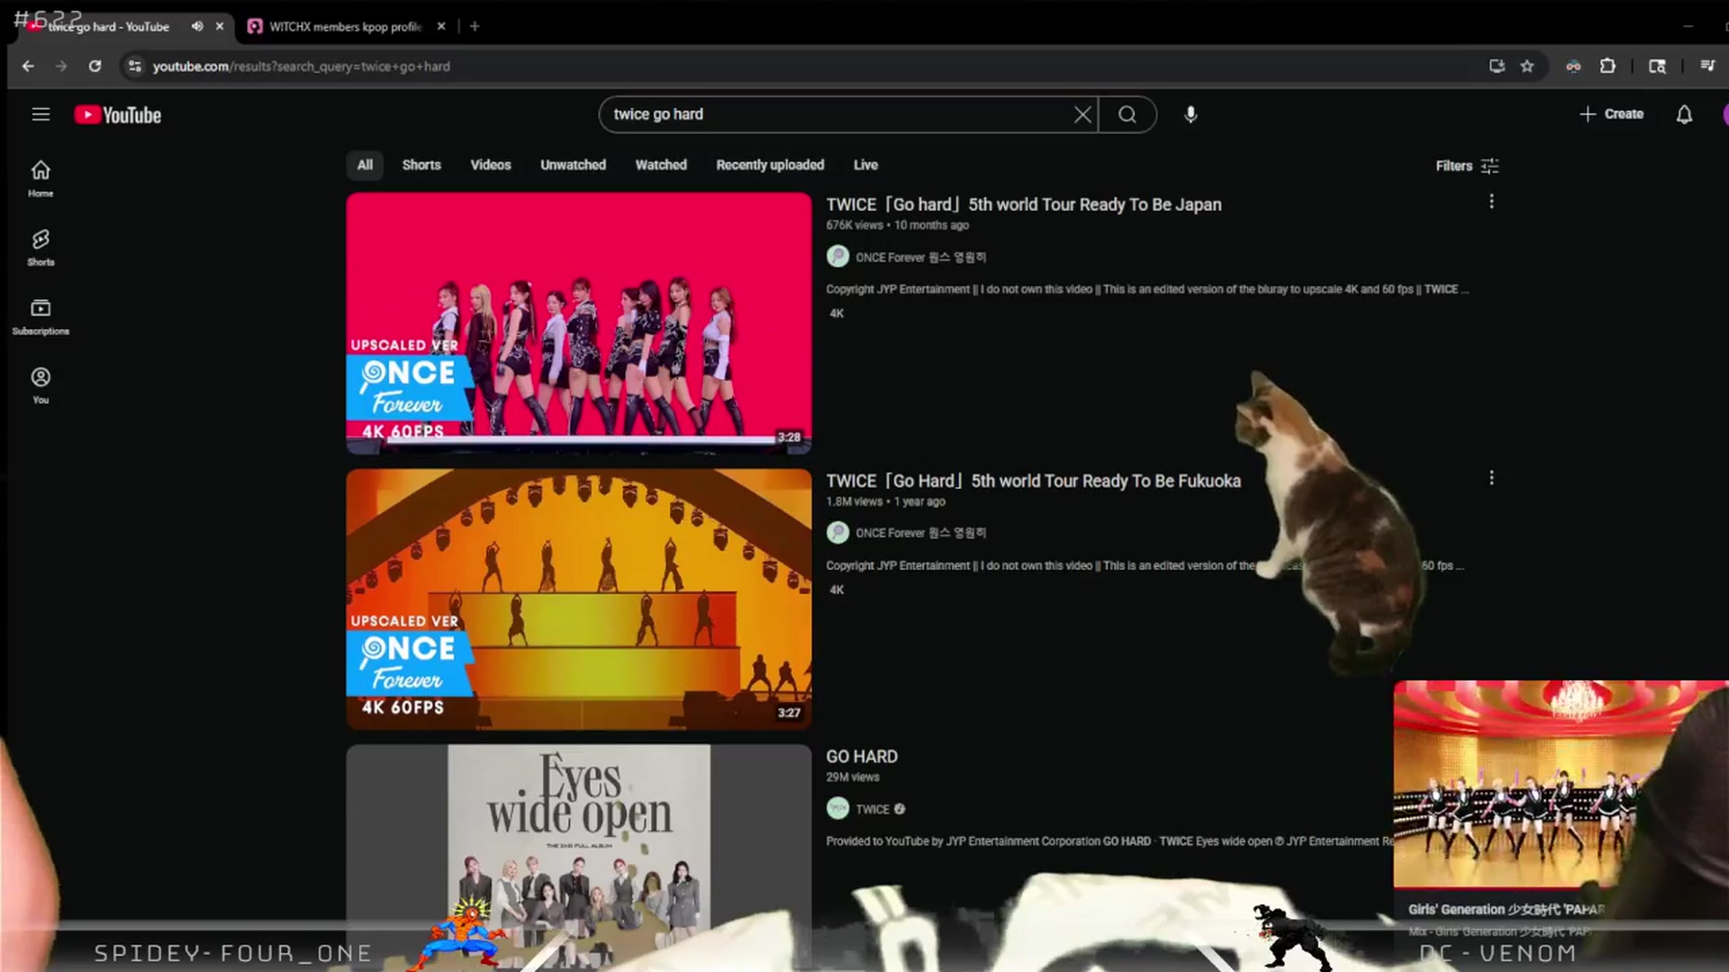1729x972 pixels.
Task: Close the WITCHX members kpop profile tab
Action: click(x=441, y=26)
